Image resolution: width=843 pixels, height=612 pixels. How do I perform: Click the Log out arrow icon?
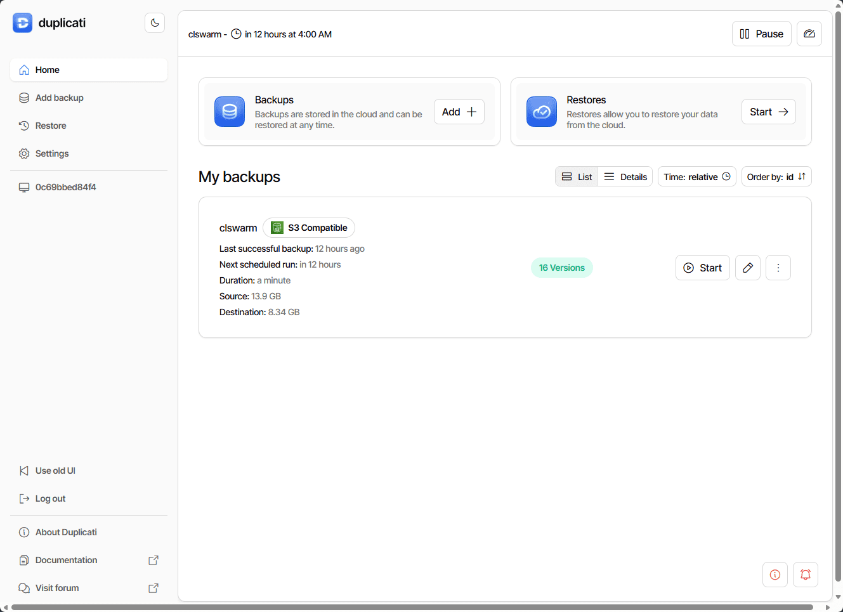(x=24, y=498)
